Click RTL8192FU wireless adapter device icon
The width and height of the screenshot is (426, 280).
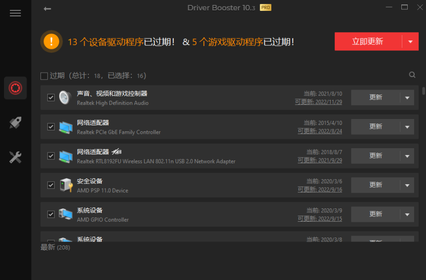66,157
